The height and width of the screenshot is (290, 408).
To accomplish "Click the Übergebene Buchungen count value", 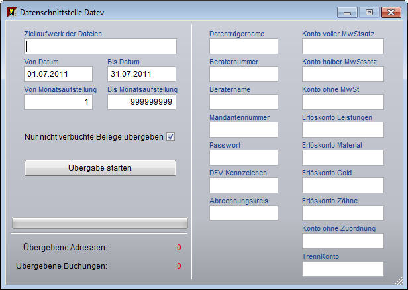I will (x=179, y=266).
